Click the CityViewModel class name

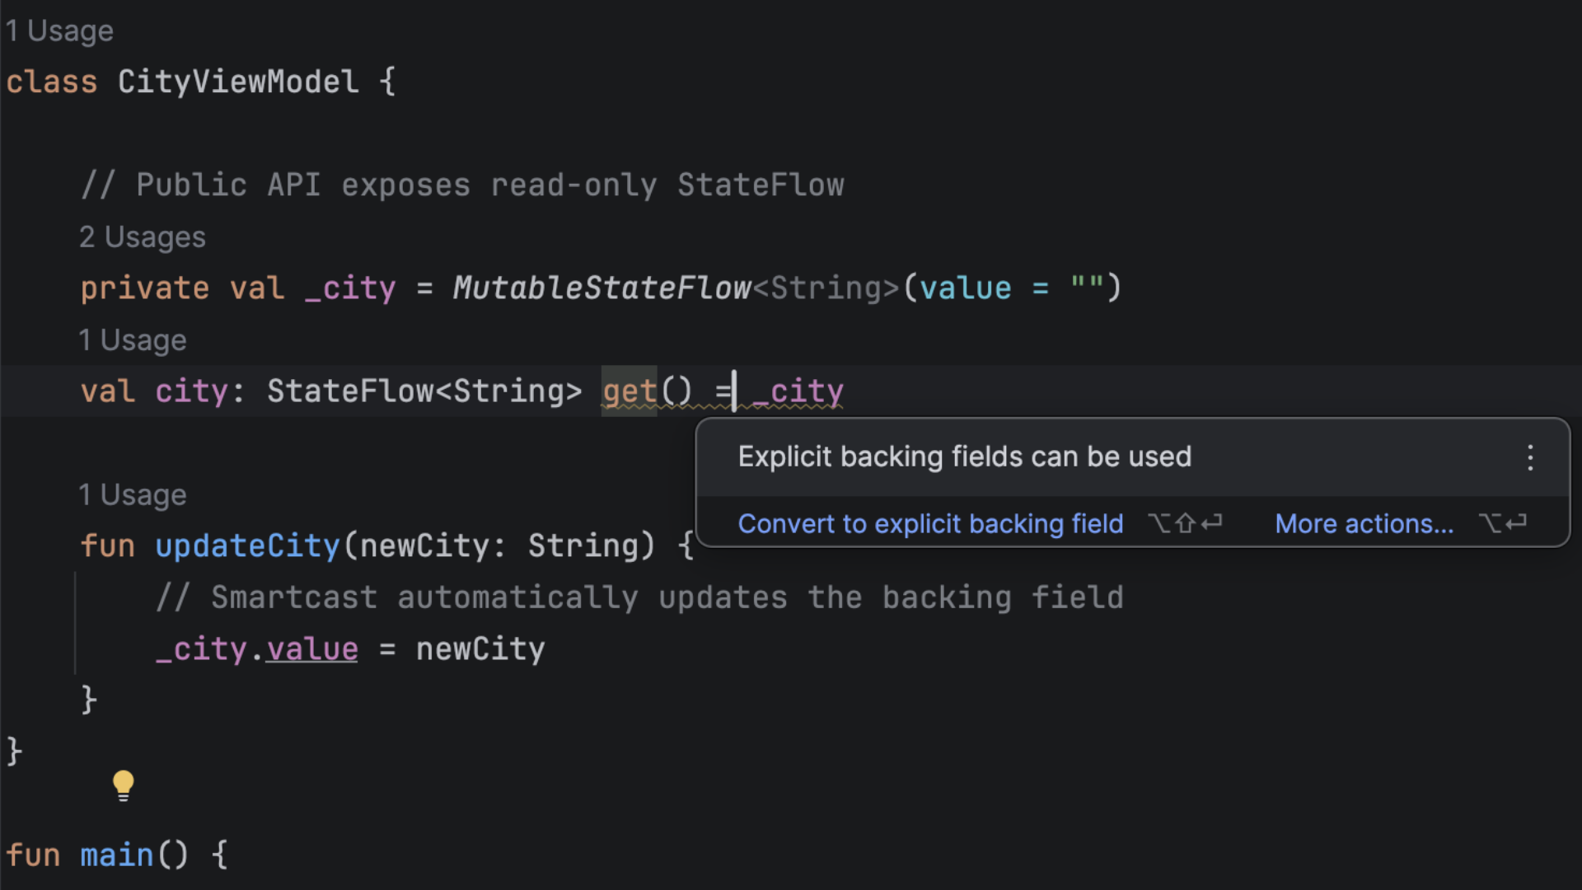(238, 82)
